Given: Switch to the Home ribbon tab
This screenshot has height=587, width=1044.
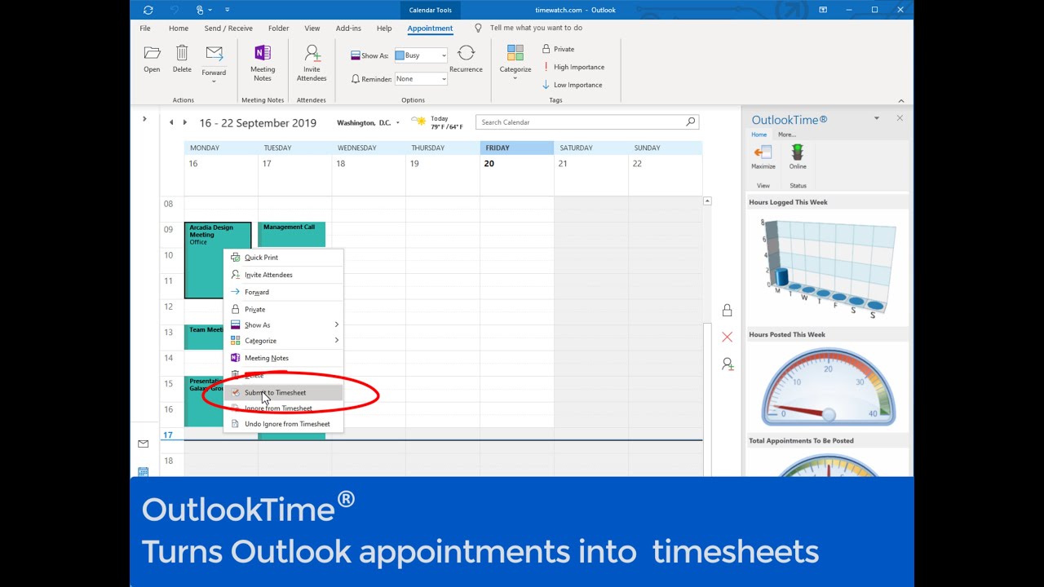Looking at the screenshot, I should pos(179,28).
